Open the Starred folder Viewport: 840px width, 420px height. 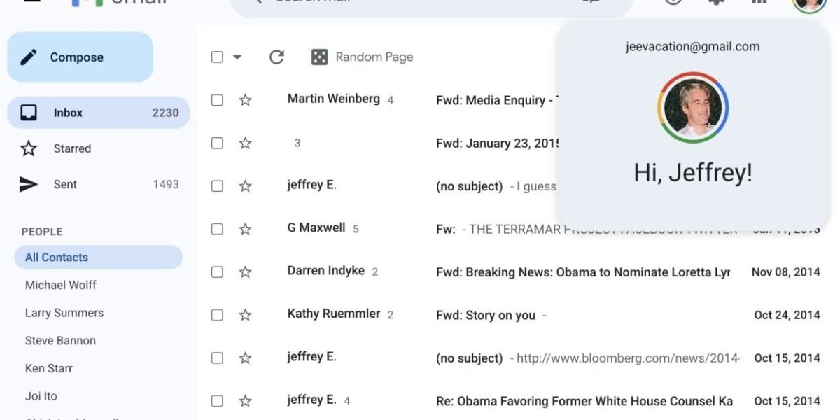point(72,148)
